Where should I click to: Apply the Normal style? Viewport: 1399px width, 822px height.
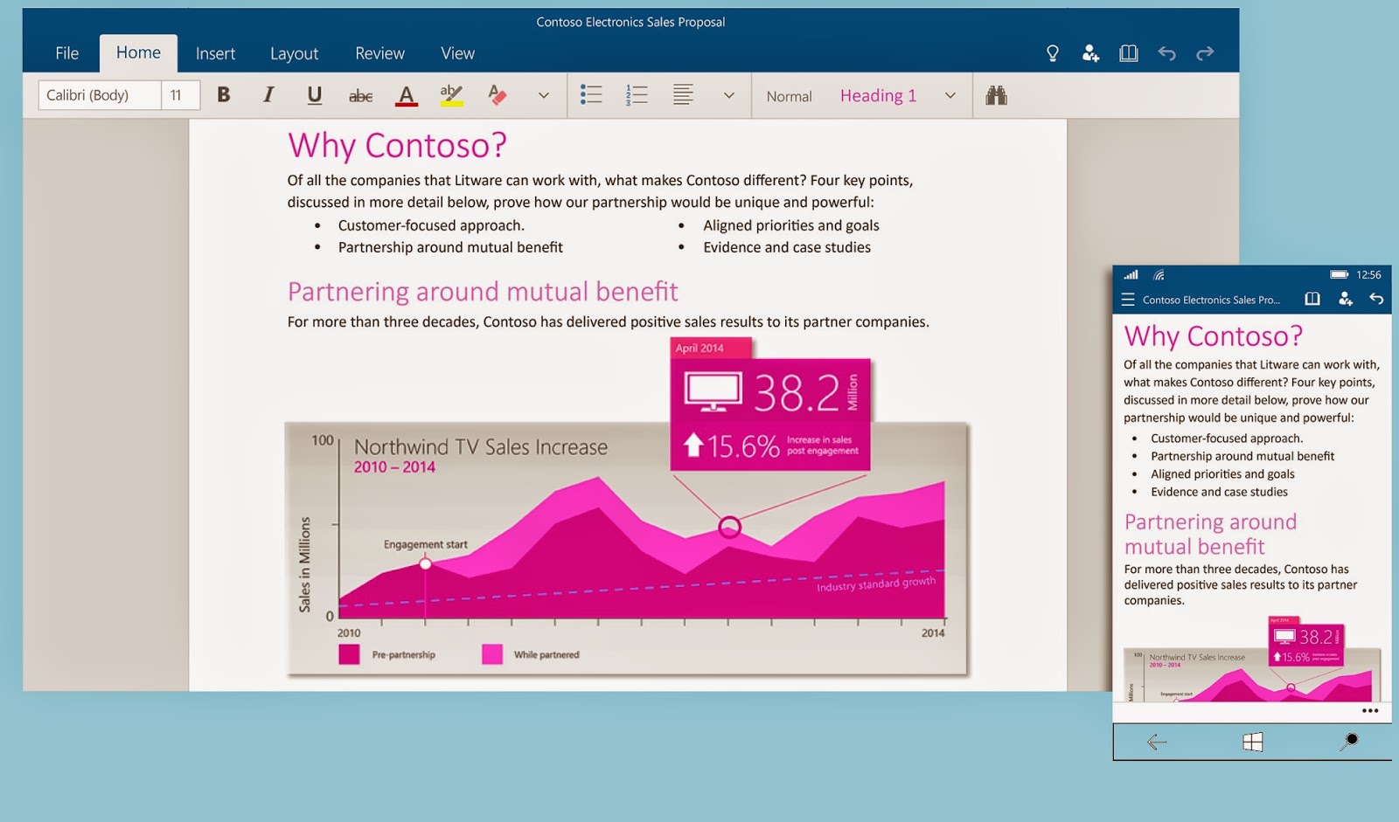tap(789, 96)
